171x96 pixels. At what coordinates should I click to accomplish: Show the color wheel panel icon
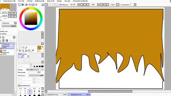click(20, 5)
